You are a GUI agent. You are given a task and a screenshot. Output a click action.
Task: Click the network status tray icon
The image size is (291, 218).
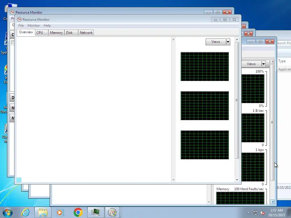[x=255, y=213]
